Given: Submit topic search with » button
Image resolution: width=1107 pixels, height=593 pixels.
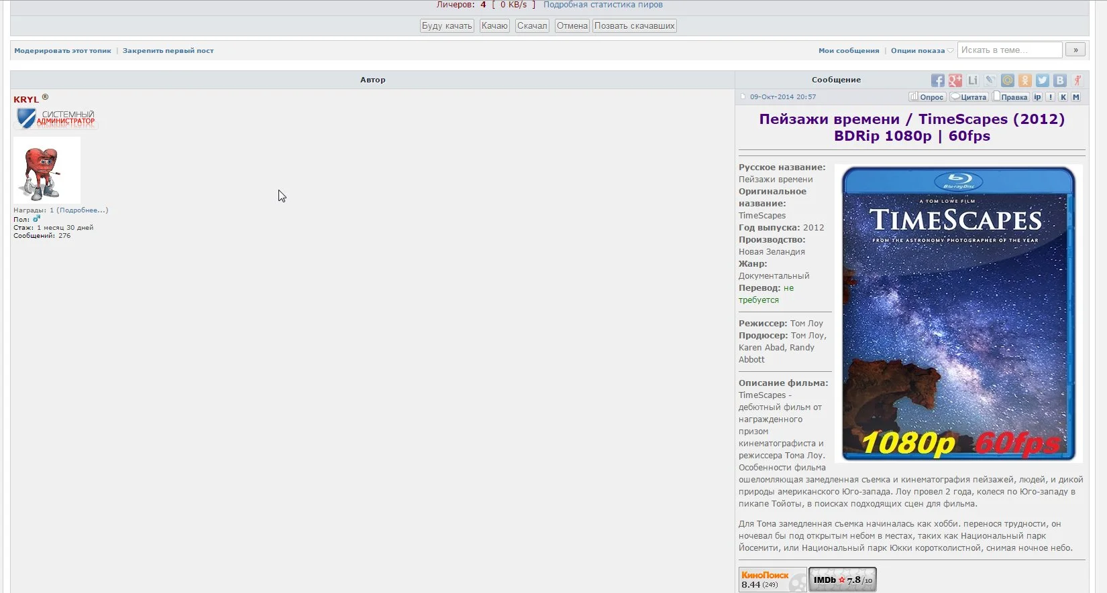Looking at the screenshot, I should pos(1075,50).
